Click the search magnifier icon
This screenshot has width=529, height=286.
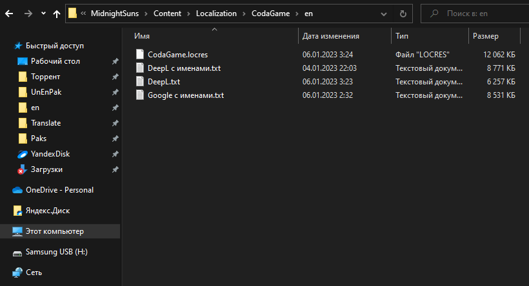pyautogui.click(x=434, y=14)
